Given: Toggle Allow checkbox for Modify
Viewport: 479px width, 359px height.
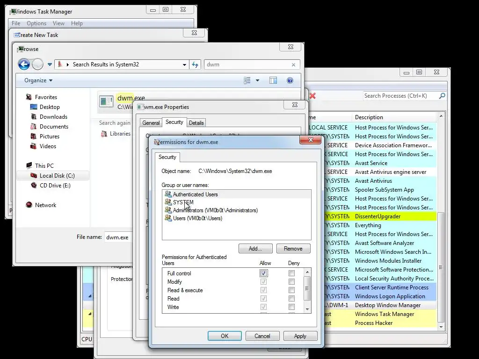Looking at the screenshot, I should pyautogui.click(x=263, y=281).
